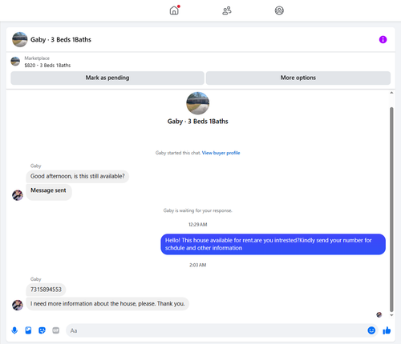The width and height of the screenshot is (401, 344).
Task: Open conversation info purple icon
Action: [x=383, y=39]
